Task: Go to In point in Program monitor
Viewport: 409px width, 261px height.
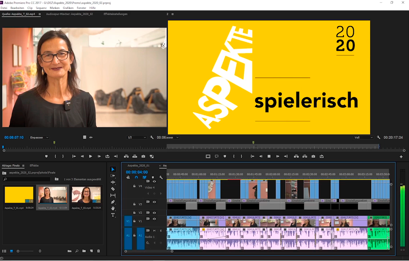Action: pyautogui.click(x=252, y=156)
